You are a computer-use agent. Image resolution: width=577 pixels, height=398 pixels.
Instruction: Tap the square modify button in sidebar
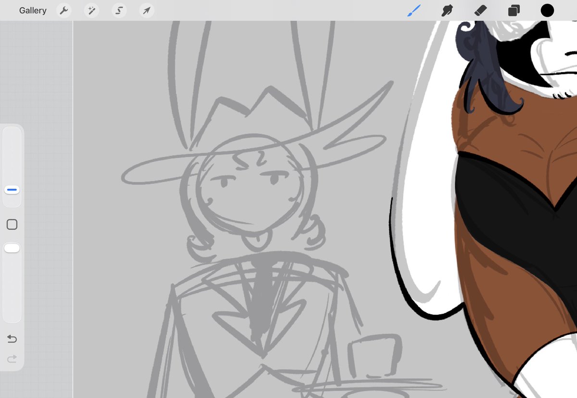(x=12, y=224)
